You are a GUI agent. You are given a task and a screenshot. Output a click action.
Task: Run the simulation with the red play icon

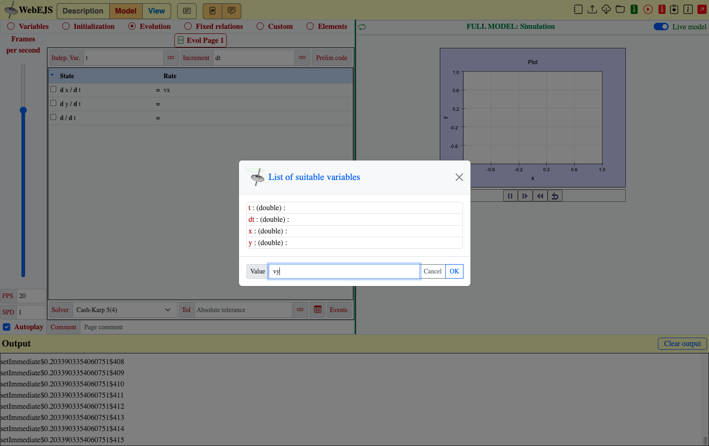tap(648, 9)
